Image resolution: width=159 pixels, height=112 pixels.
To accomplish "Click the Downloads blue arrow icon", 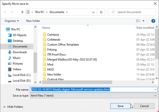I will (10, 52).
